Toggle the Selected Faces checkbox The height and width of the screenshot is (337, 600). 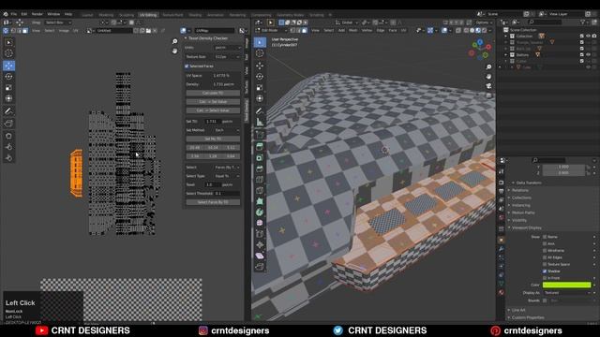pyautogui.click(x=187, y=66)
